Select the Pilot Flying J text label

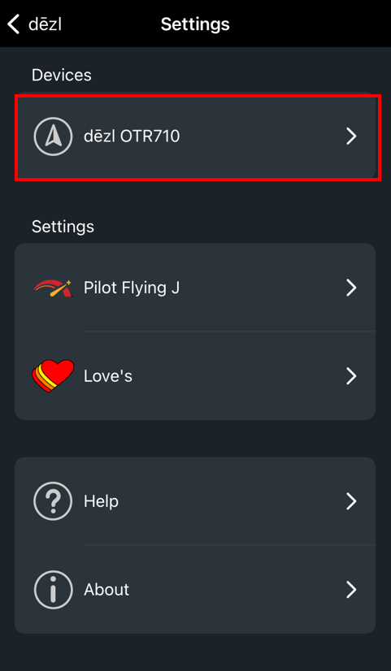tap(132, 288)
